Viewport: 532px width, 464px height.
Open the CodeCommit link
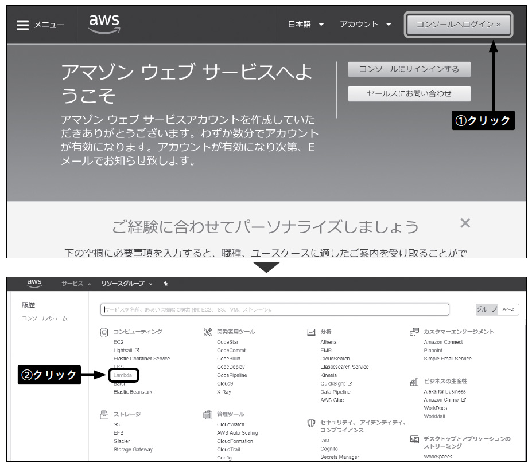(232, 351)
